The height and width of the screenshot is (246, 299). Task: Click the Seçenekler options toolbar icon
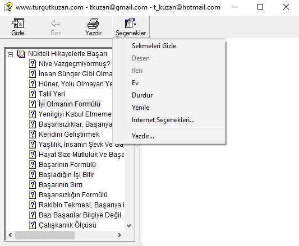click(x=131, y=23)
